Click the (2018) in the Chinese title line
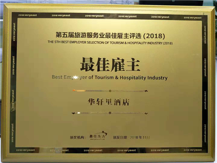Screen dimensions: 217x163 (154, 36)
